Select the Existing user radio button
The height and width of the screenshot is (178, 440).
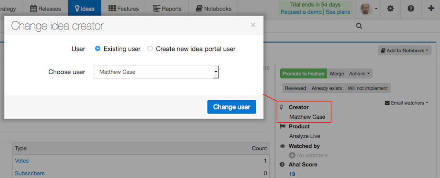pyautogui.click(x=98, y=48)
